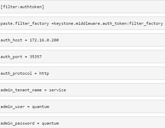Click the admin_password key name
The image size is (165, 128).
click(17, 123)
